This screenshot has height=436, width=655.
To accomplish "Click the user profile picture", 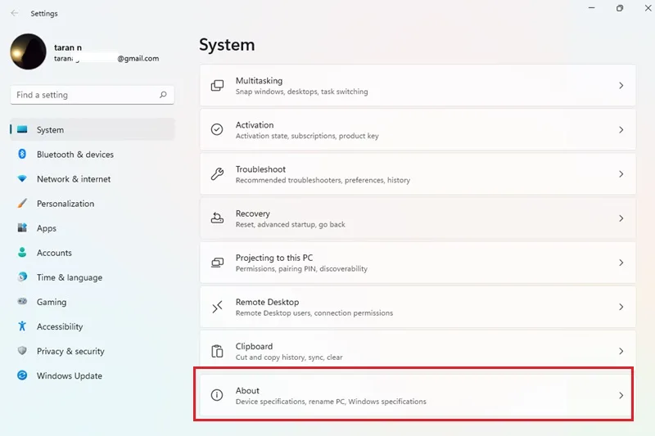I will 28,52.
